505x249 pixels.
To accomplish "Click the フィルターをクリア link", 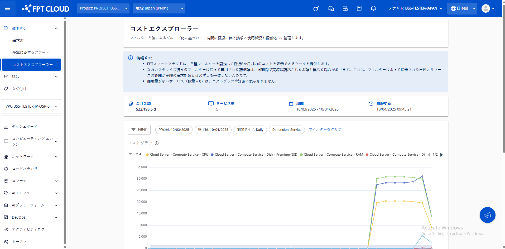I will click(x=325, y=130).
